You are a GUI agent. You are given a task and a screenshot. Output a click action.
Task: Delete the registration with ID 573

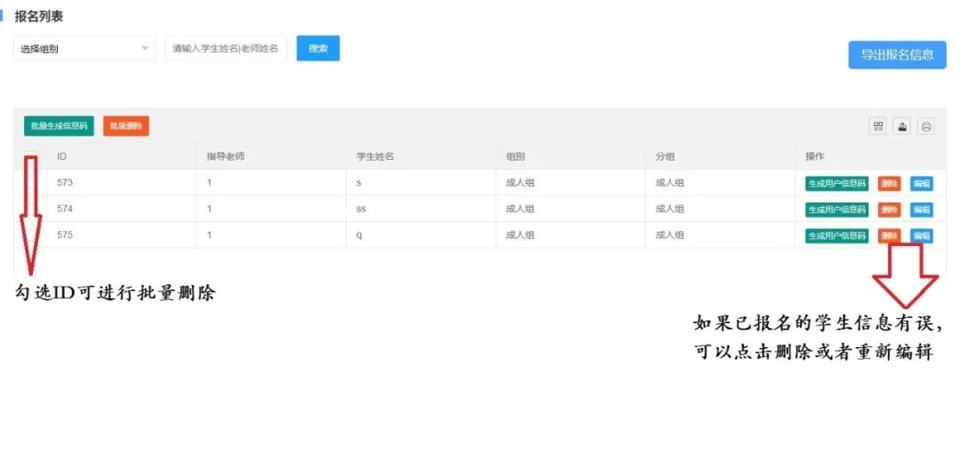click(889, 184)
